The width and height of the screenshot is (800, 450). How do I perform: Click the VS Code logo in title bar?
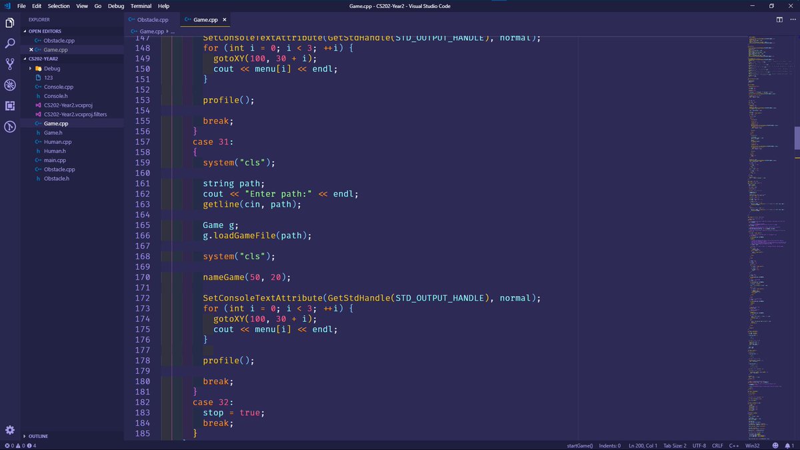tap(6, 6)
